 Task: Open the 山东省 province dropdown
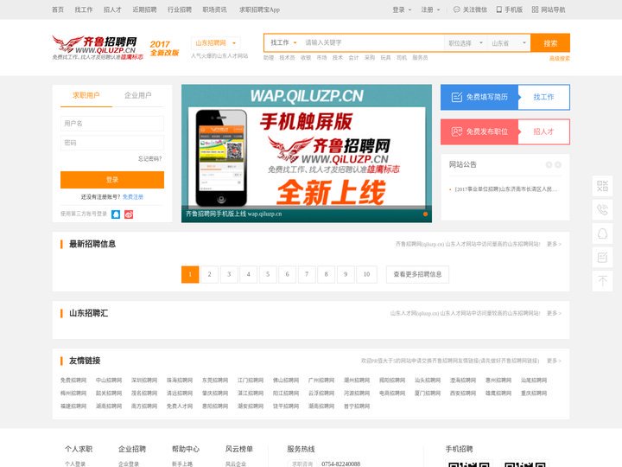[509, 43]
